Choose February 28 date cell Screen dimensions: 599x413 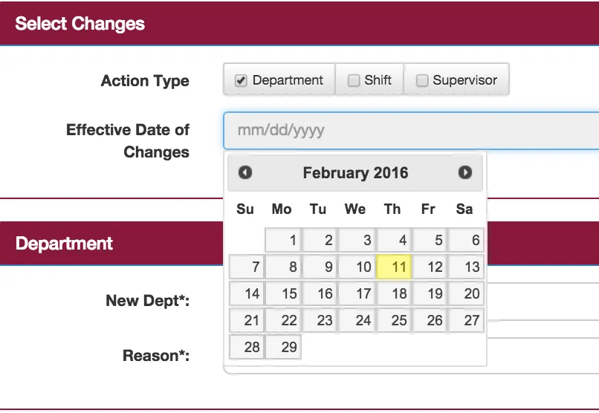247,347
